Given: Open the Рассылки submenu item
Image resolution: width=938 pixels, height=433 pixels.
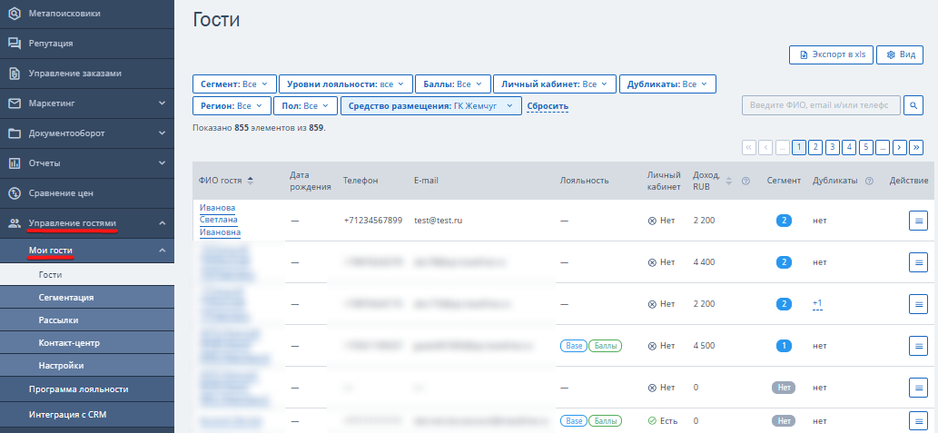Looking at the screenshot, I should pos(87,320).
